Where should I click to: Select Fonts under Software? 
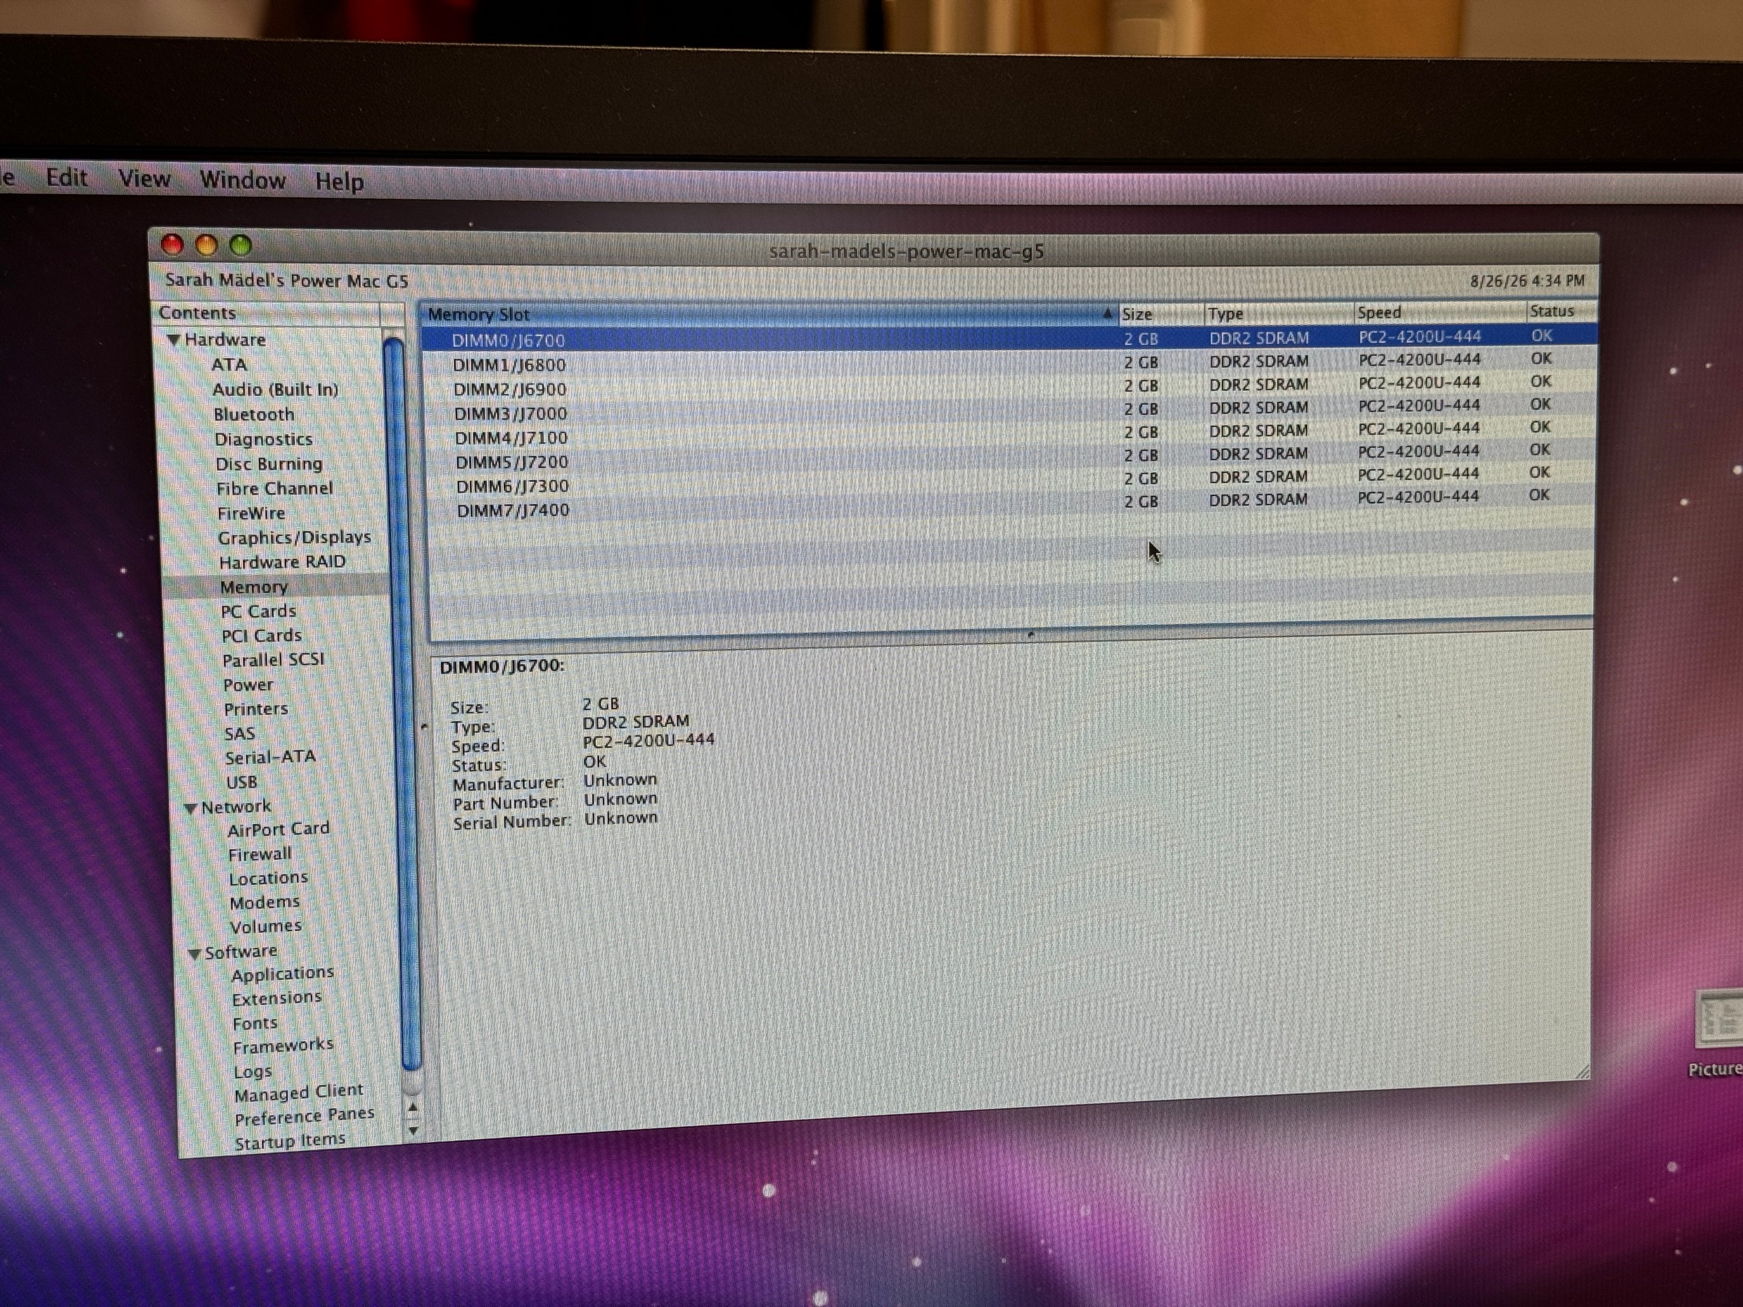(x=255, y=1023)
